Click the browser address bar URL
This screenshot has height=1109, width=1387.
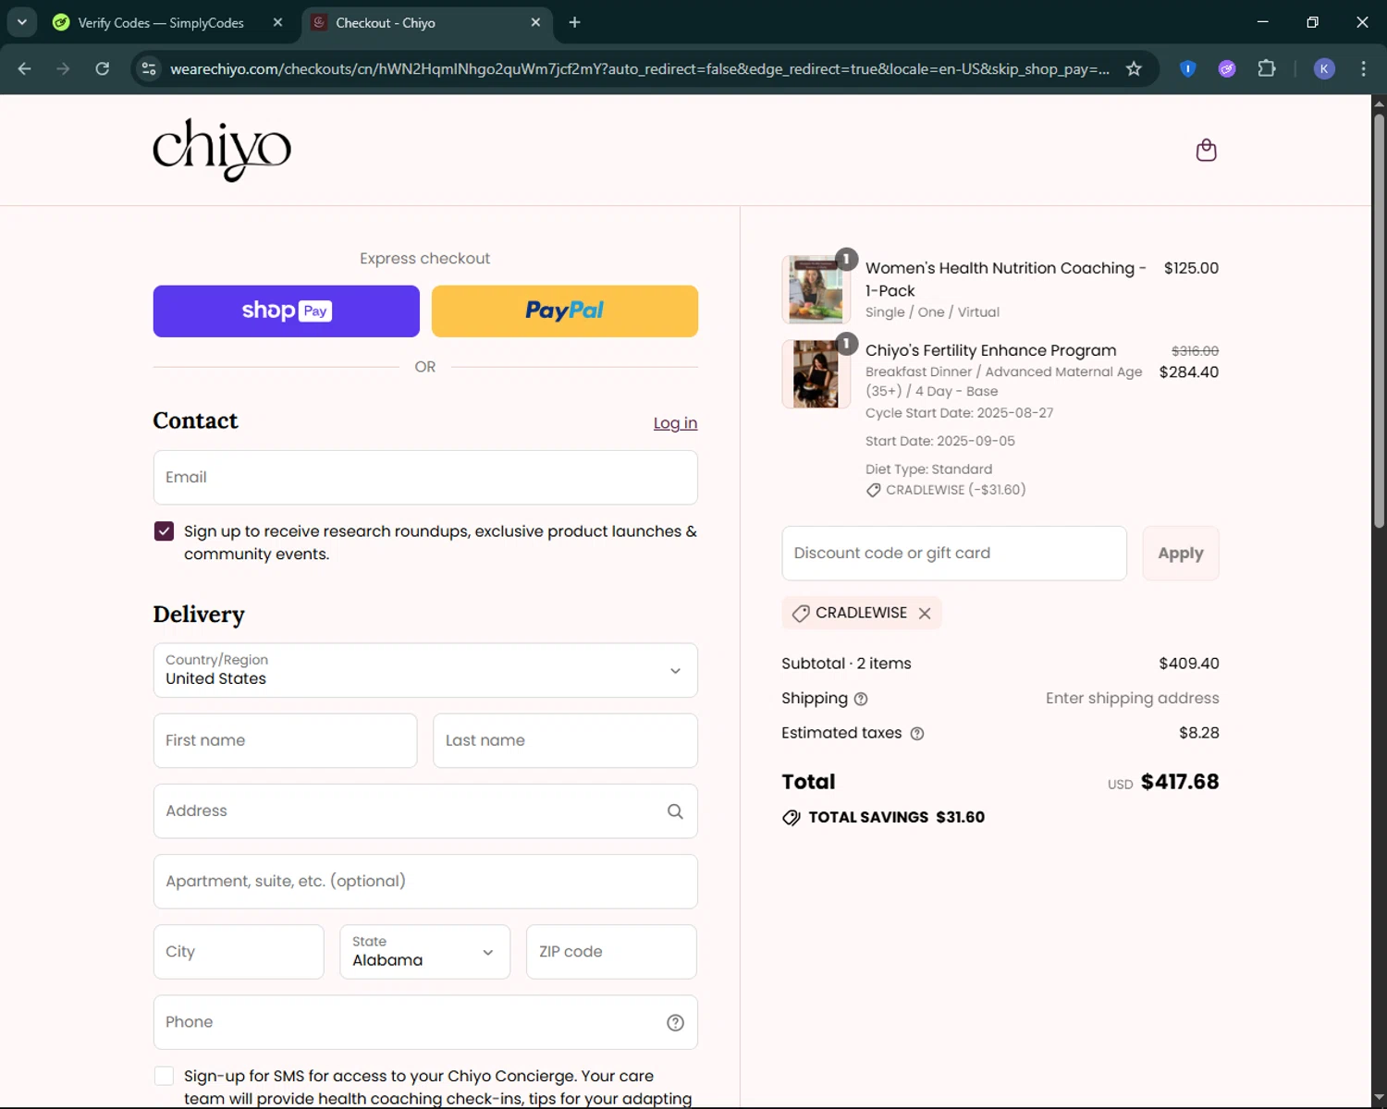(639, 68)
